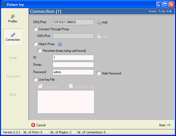176x136 pixels.
Task: Click the empty key file text area
Action: pyautogui.click(x=66, y=102)
